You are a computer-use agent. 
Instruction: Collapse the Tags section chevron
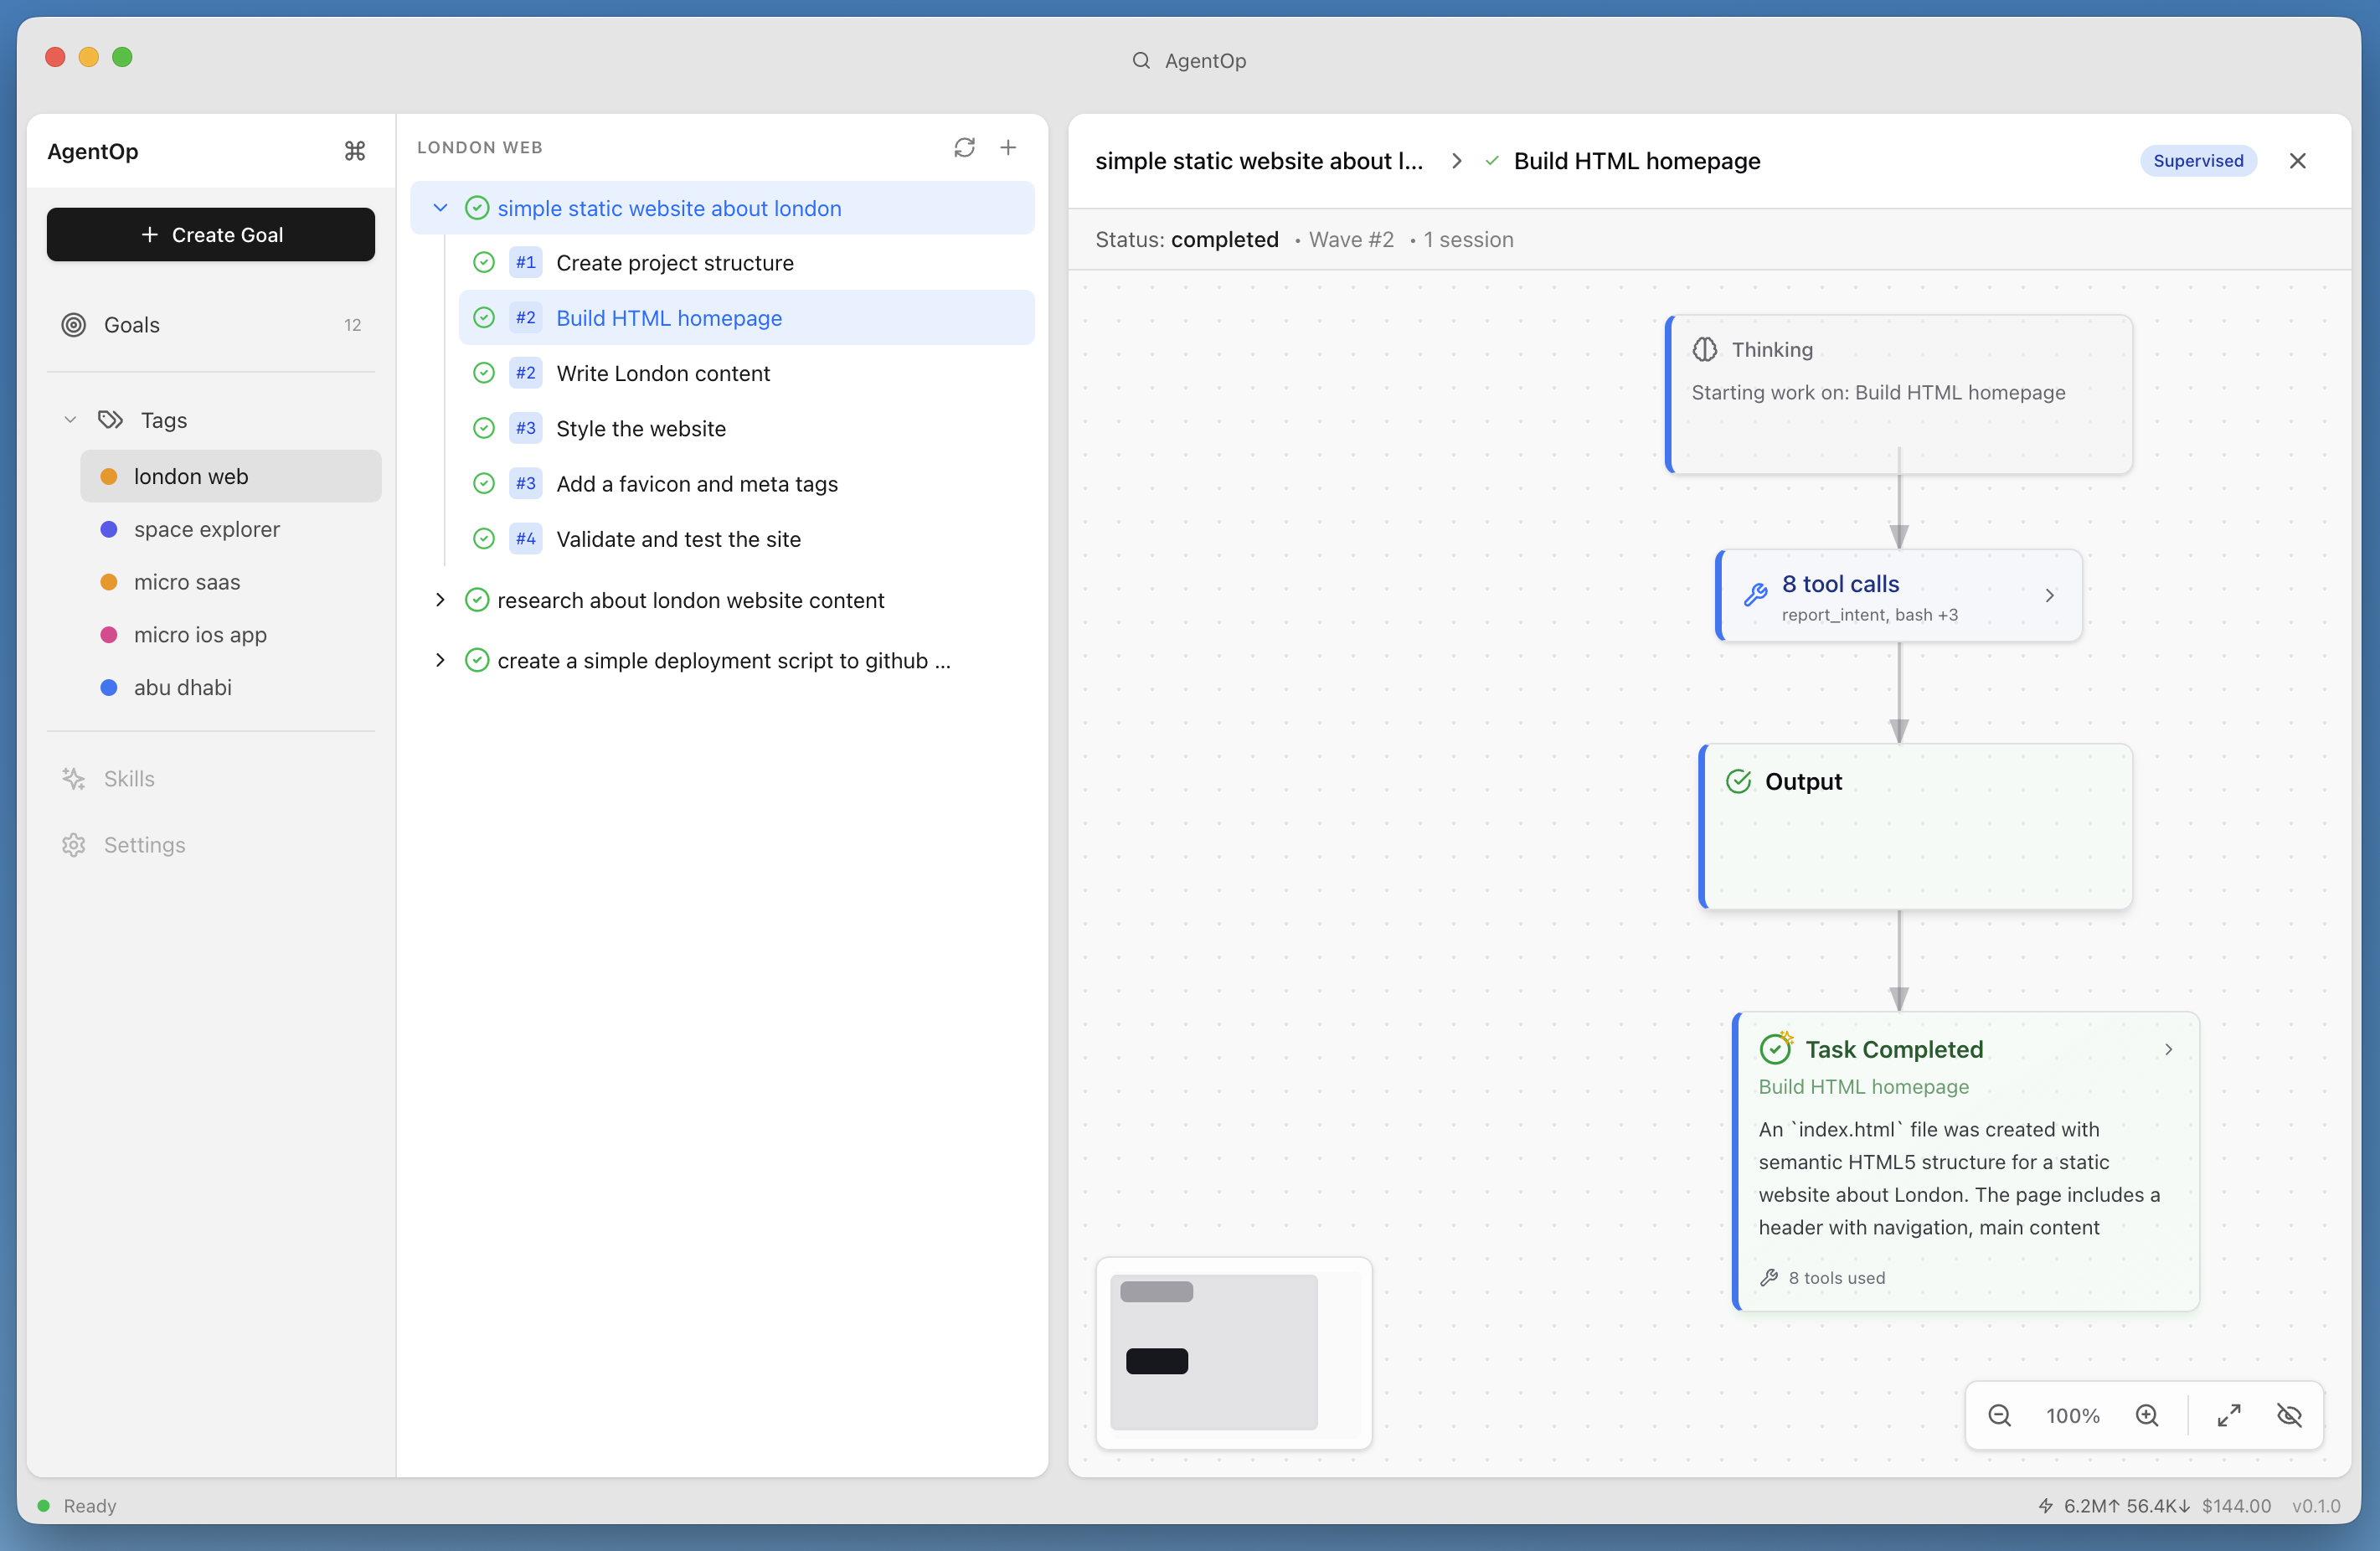[x=70, y=420]
